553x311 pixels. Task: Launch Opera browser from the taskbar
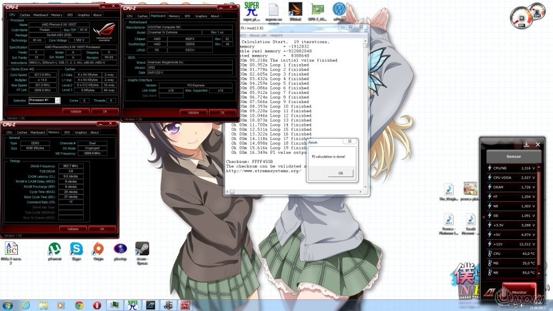coord(97,305)
